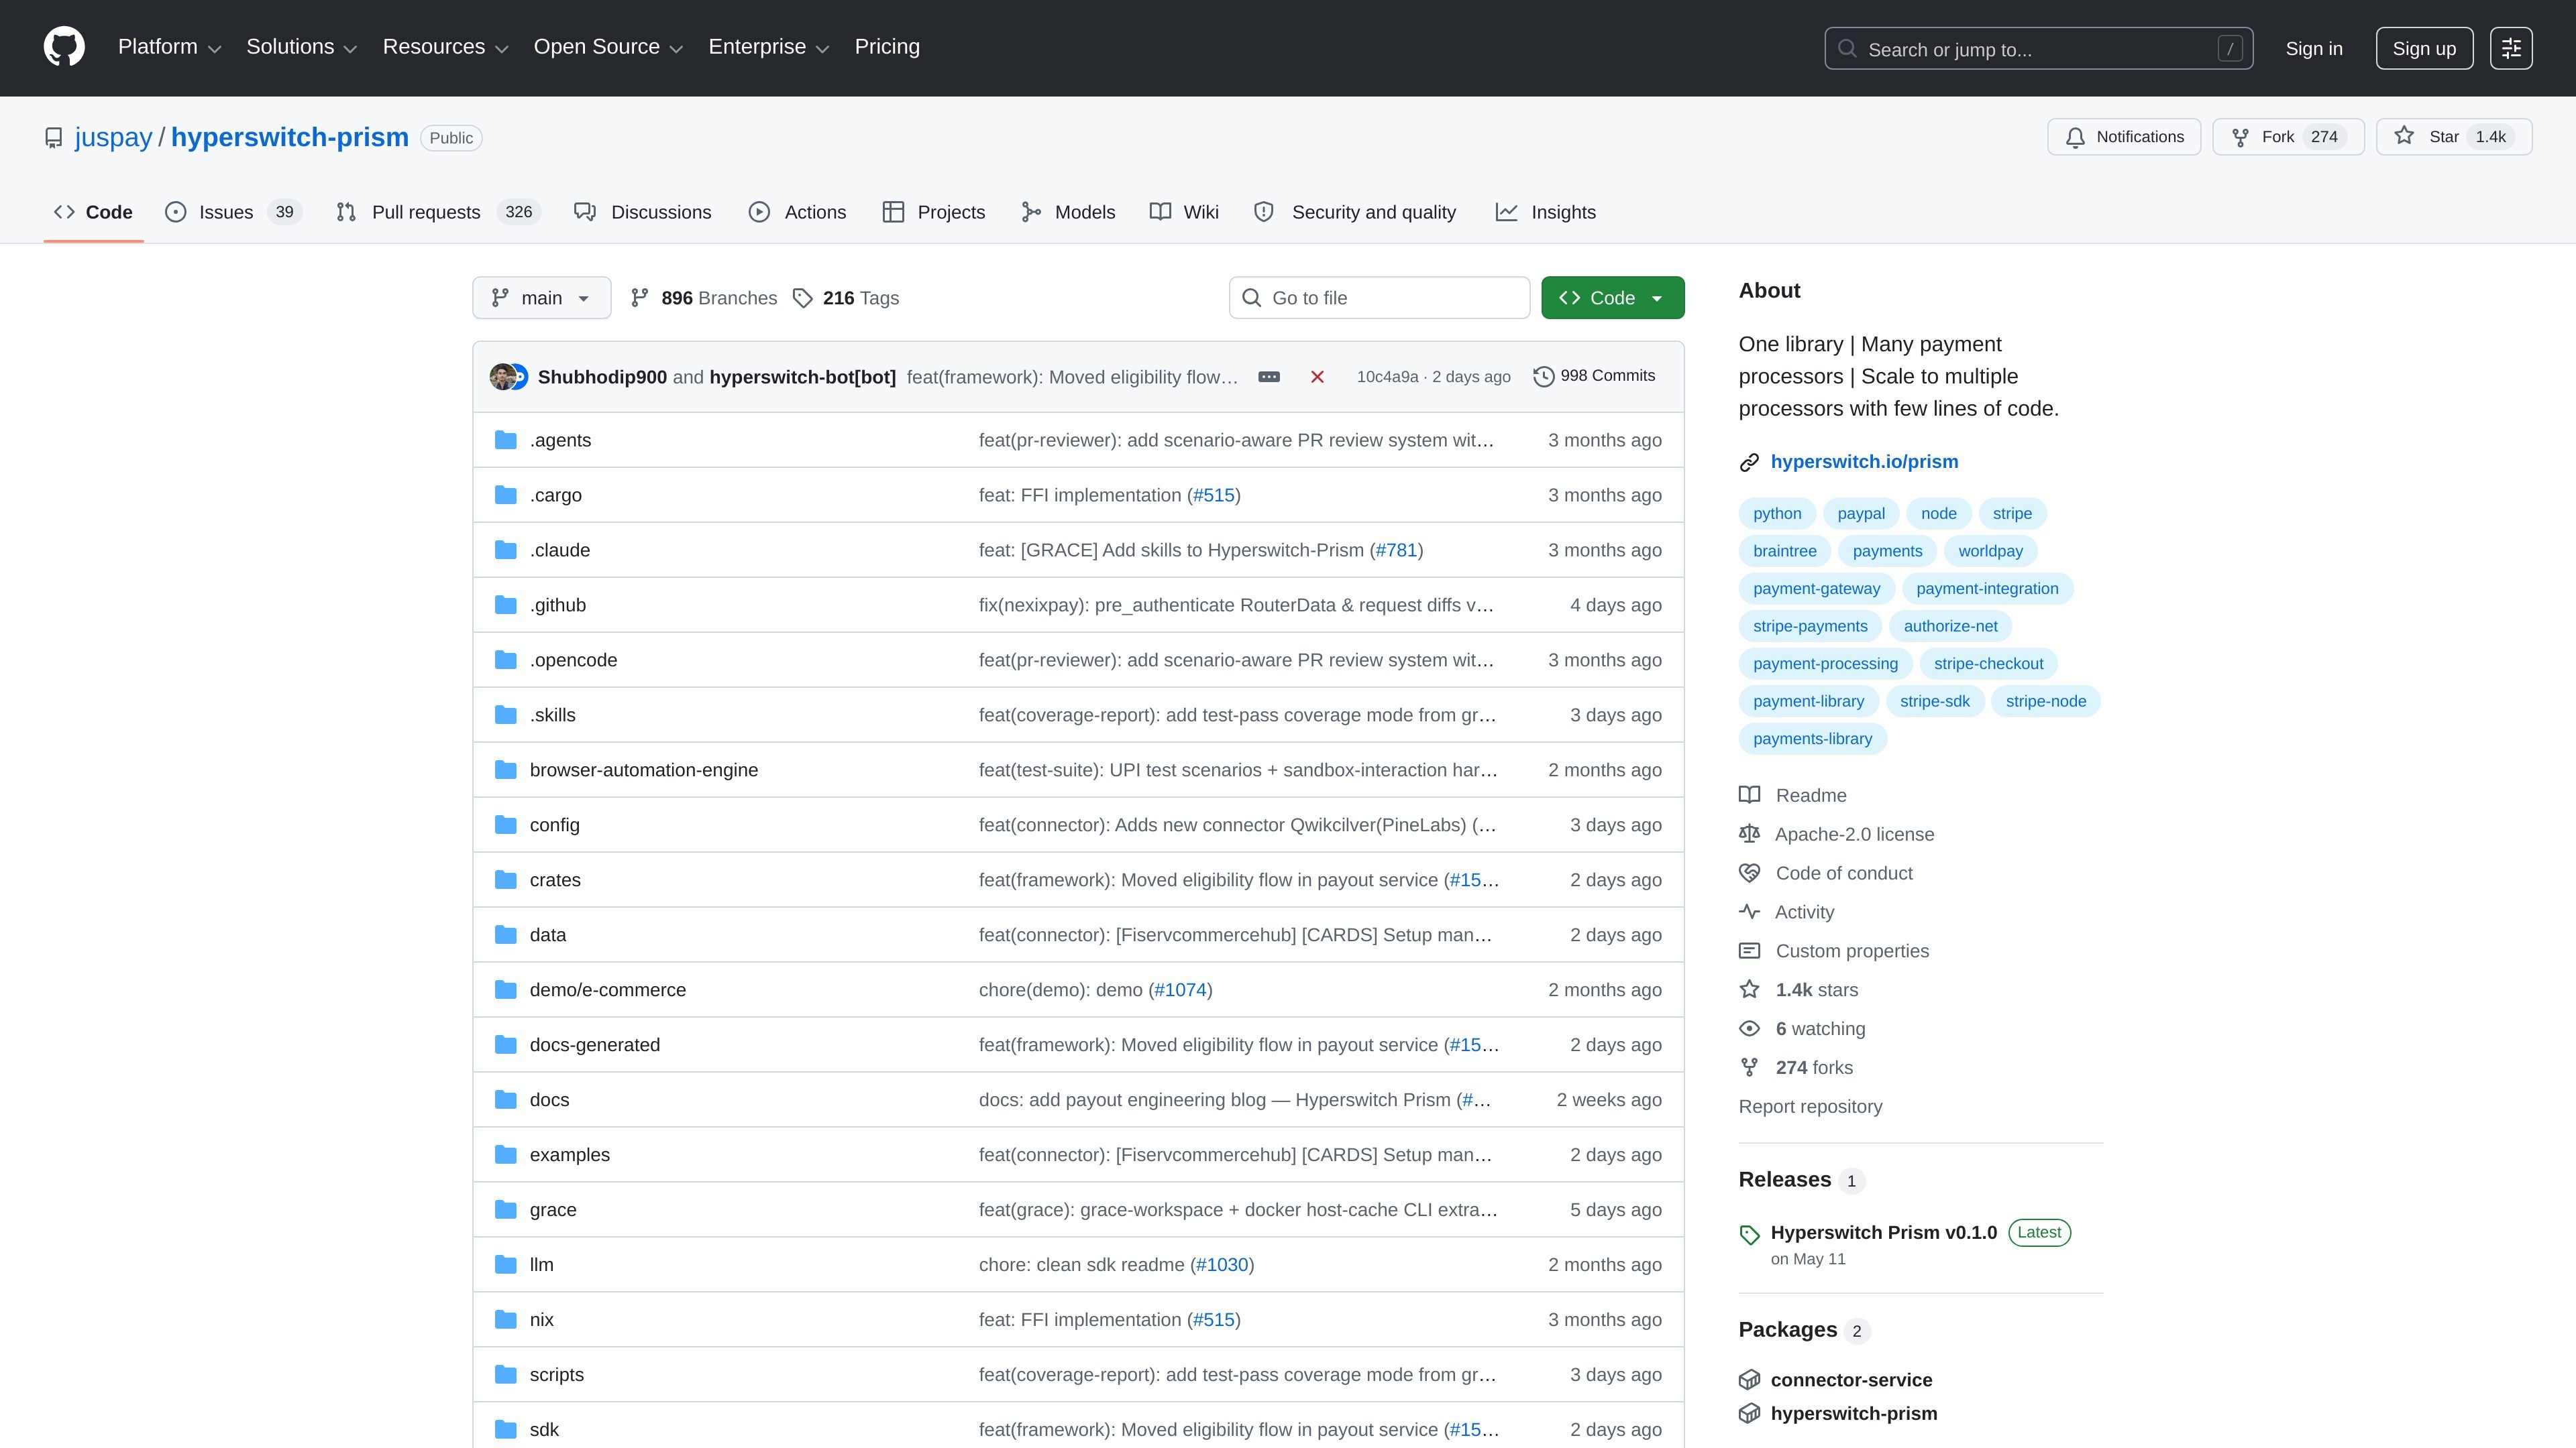Click the Shubhodip900 avatar image
The width and height of the screenshot is (2576, 1448).
pos(502,377)
